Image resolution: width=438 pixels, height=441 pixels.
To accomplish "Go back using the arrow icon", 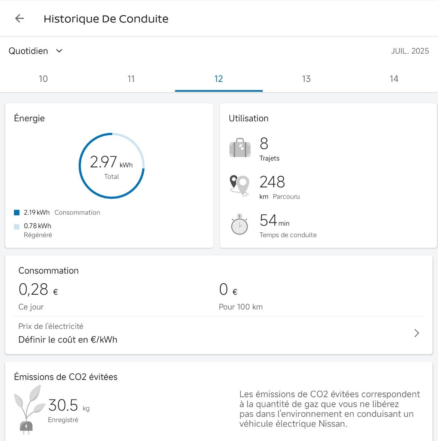I will tap(19, 18).
